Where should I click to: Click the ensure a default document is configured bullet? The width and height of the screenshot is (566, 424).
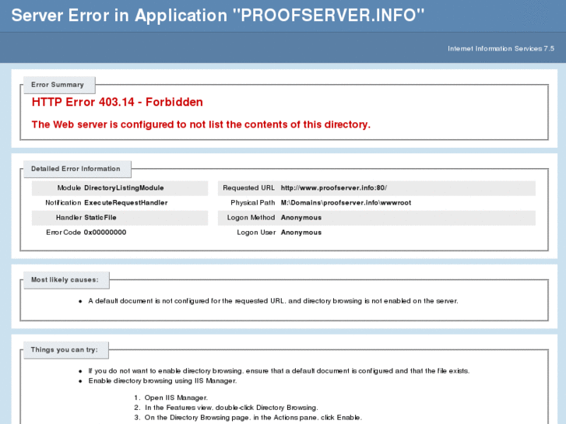pyautogui.click(x=279, y=371)
